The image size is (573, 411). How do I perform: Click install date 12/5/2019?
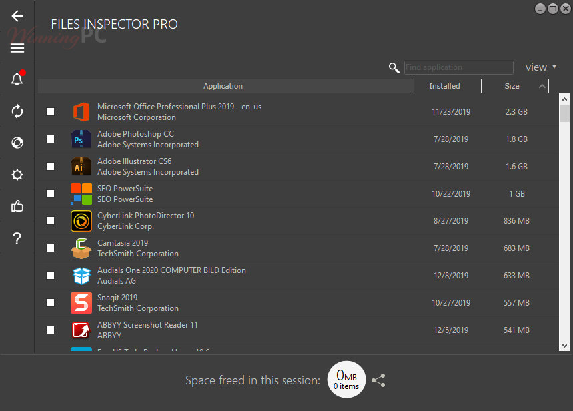(451, 330)
